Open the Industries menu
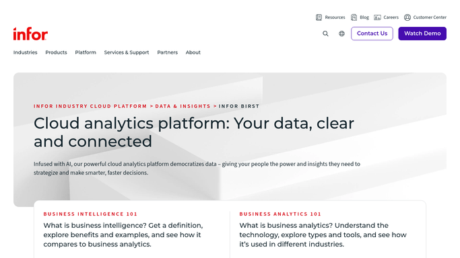 (25, 52)
